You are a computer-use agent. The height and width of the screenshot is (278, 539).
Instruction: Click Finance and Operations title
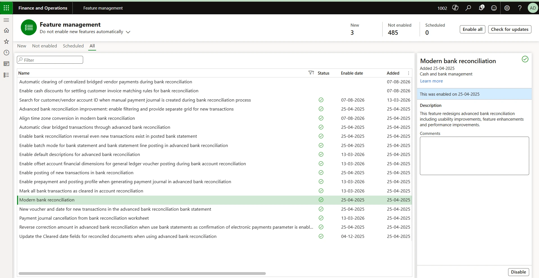click(x=43, y=8)
